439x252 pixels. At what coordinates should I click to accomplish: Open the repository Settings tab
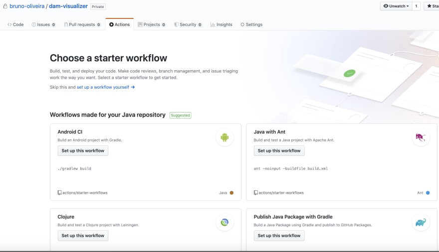coord(251,24)
